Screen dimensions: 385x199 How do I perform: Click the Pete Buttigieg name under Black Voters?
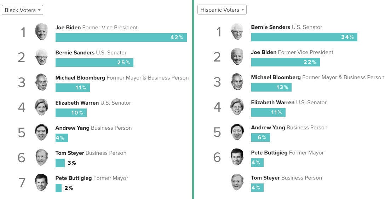(74, 178)
